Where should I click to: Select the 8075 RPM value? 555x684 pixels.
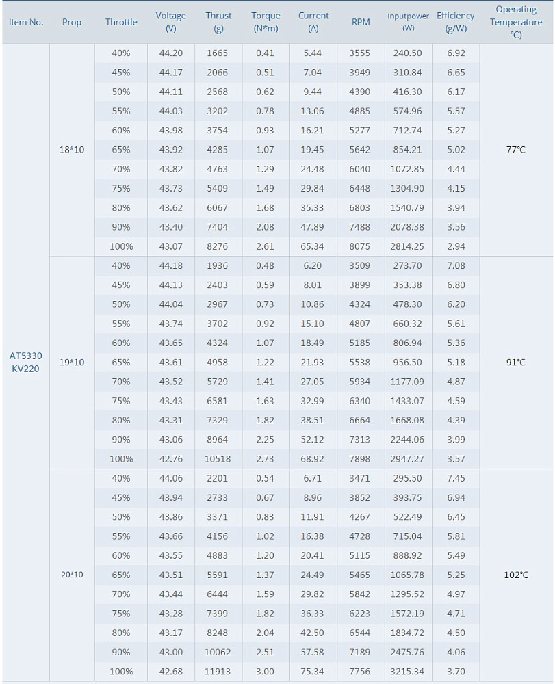point(360,246)
